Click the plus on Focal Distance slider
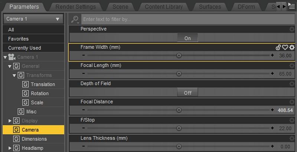 272,110
